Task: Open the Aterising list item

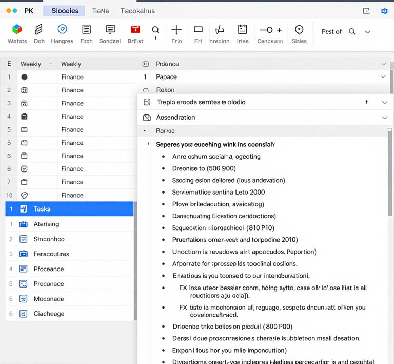Action: coord(46,224)
